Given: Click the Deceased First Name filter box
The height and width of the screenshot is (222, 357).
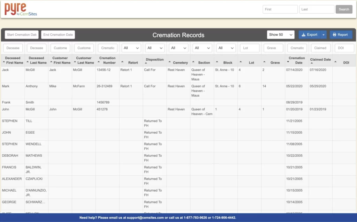Looking at the screenshot, I should tap(13, 48).
